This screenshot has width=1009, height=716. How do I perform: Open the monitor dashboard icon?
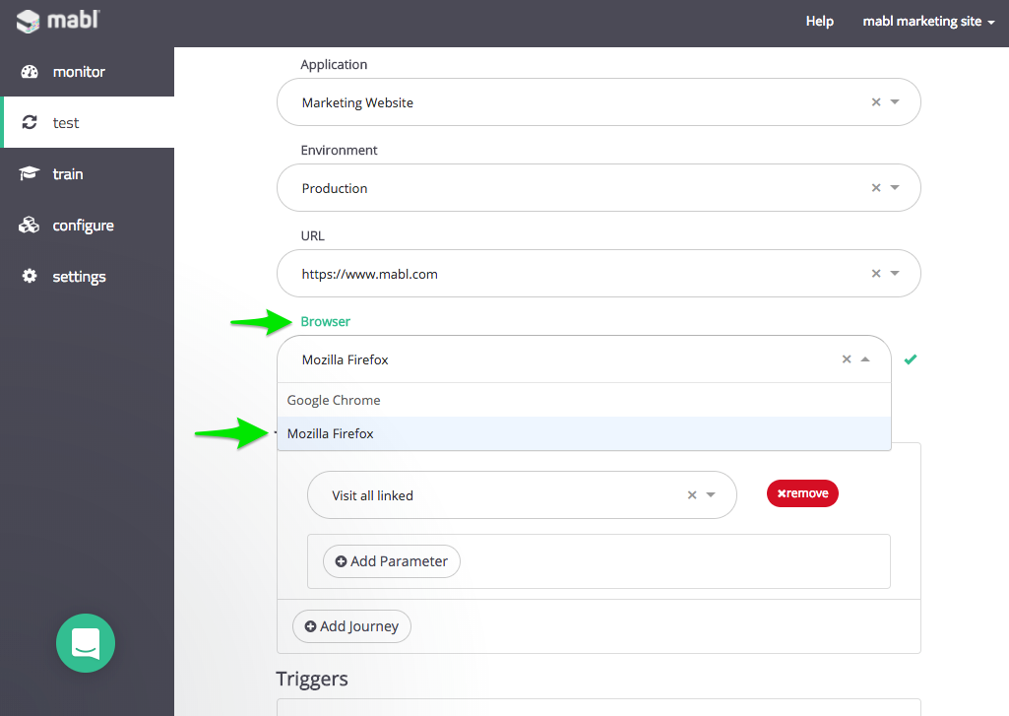[x=30, y=72]
